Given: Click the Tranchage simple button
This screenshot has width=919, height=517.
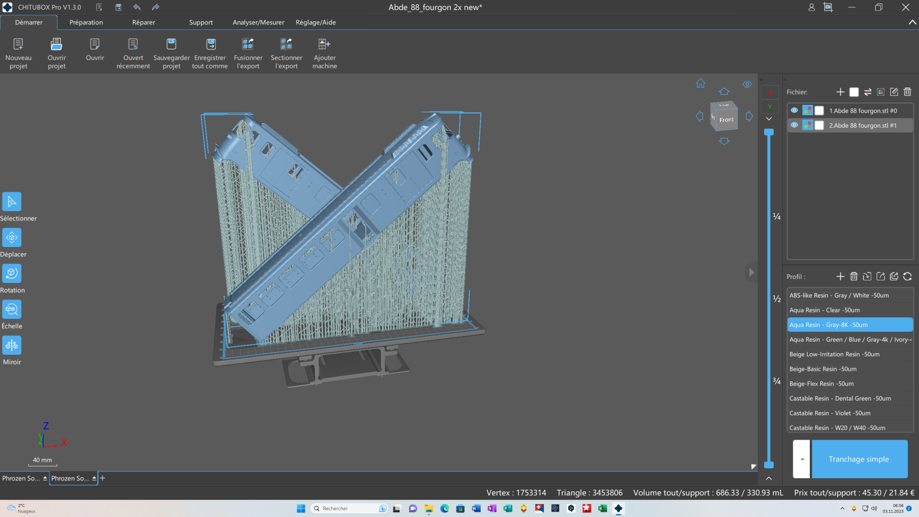Looking at the screenshot, I should 859,459.
